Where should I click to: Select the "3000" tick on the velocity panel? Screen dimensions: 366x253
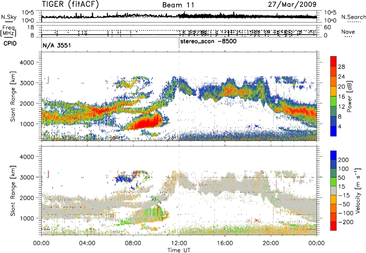pos(27,177)
